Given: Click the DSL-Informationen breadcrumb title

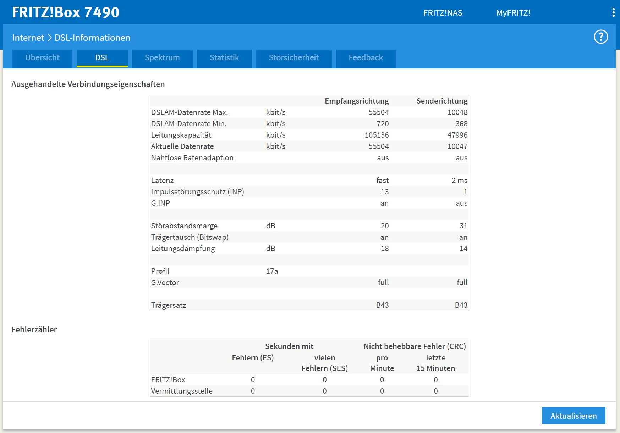Looking at the screenshot, I should [92, 38].
